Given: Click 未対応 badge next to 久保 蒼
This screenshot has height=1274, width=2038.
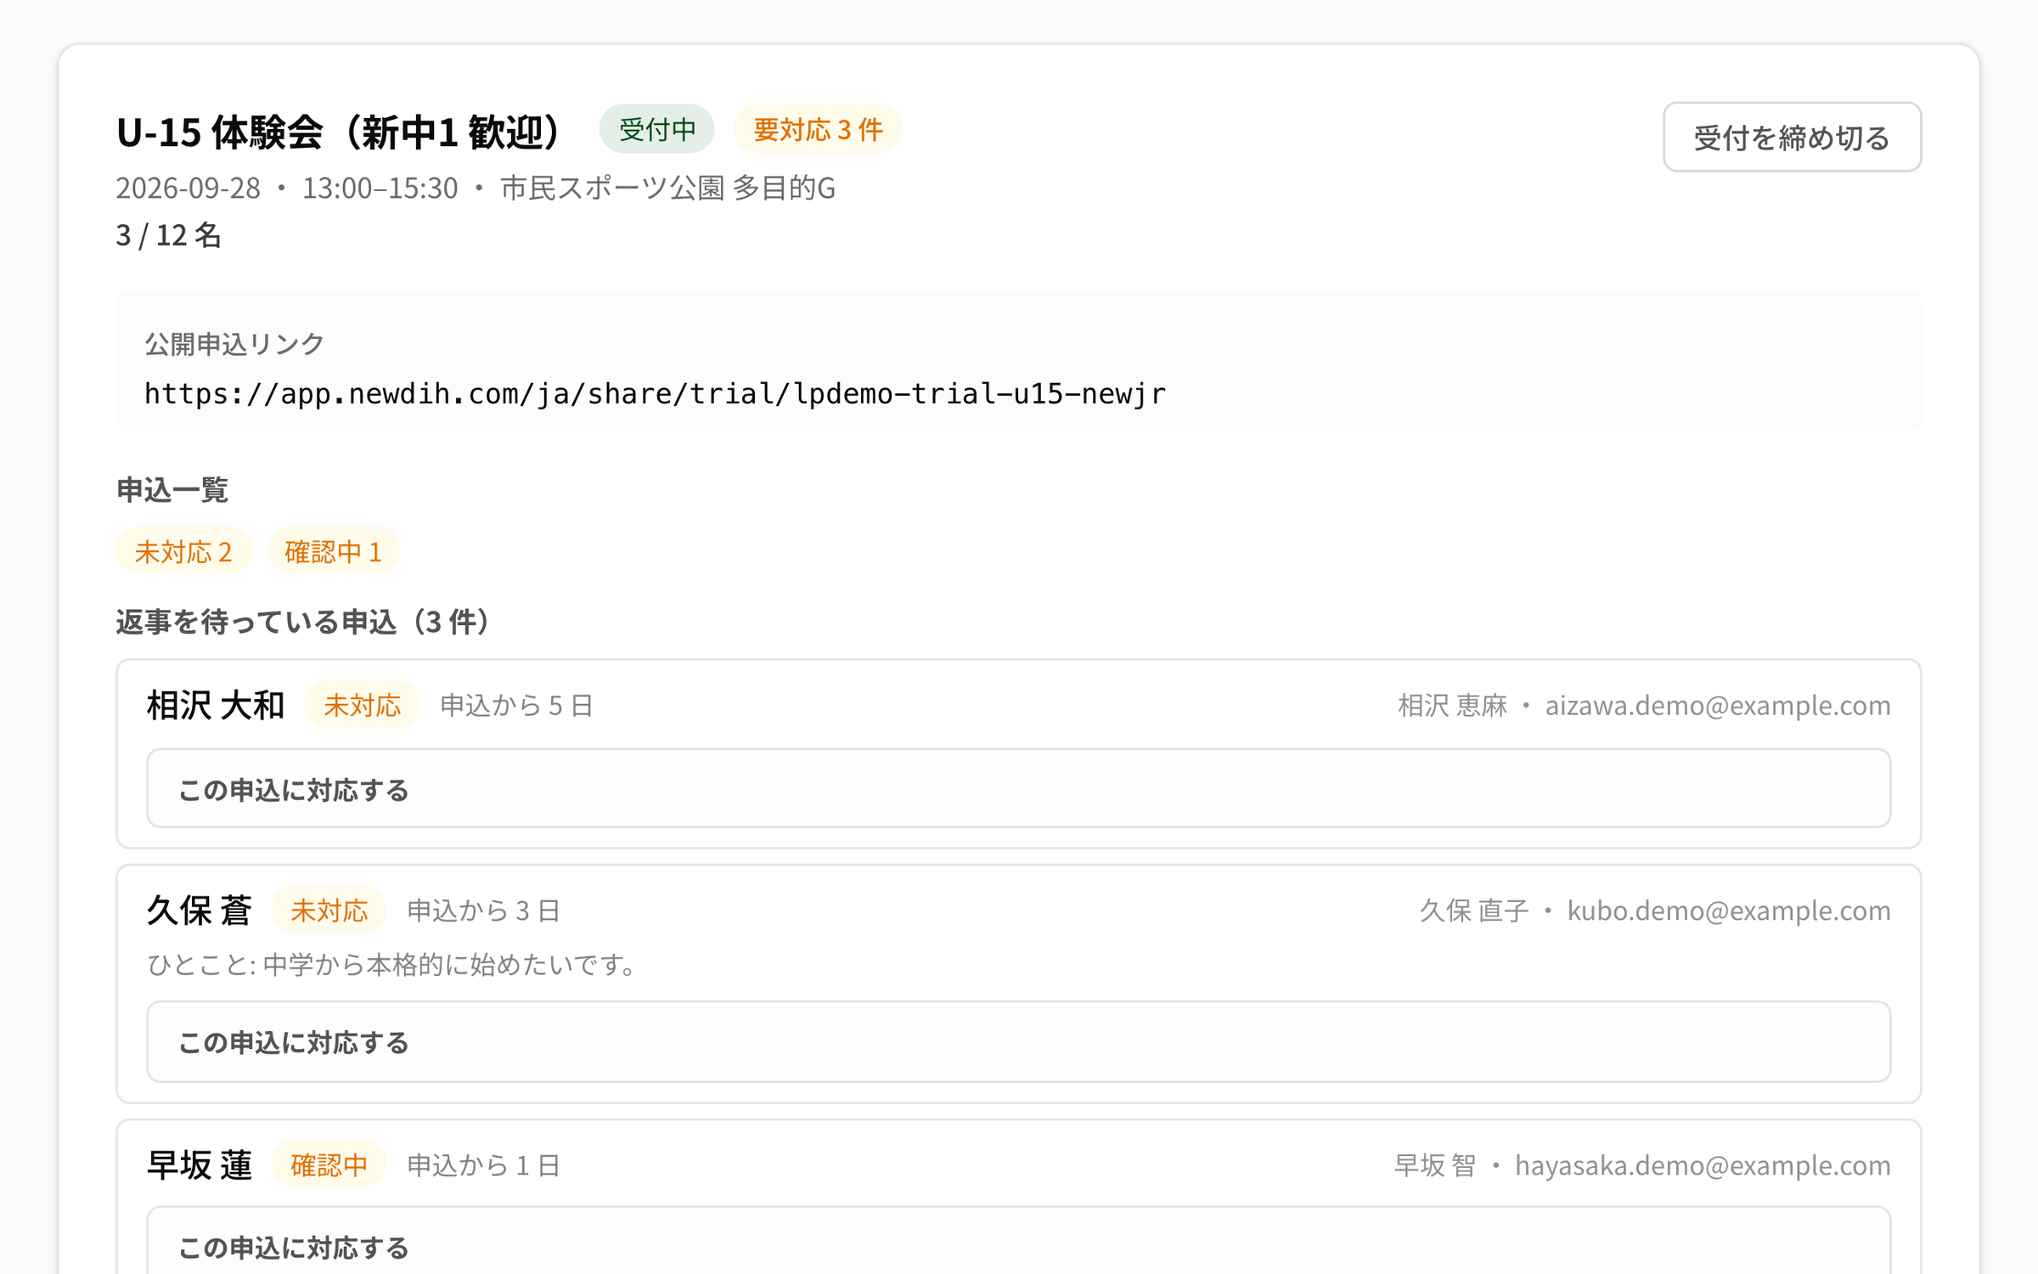Looking at the screenshot, I should pos(329,910).
